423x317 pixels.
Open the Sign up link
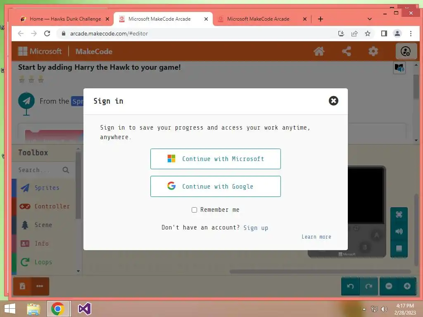pos(256,228)
